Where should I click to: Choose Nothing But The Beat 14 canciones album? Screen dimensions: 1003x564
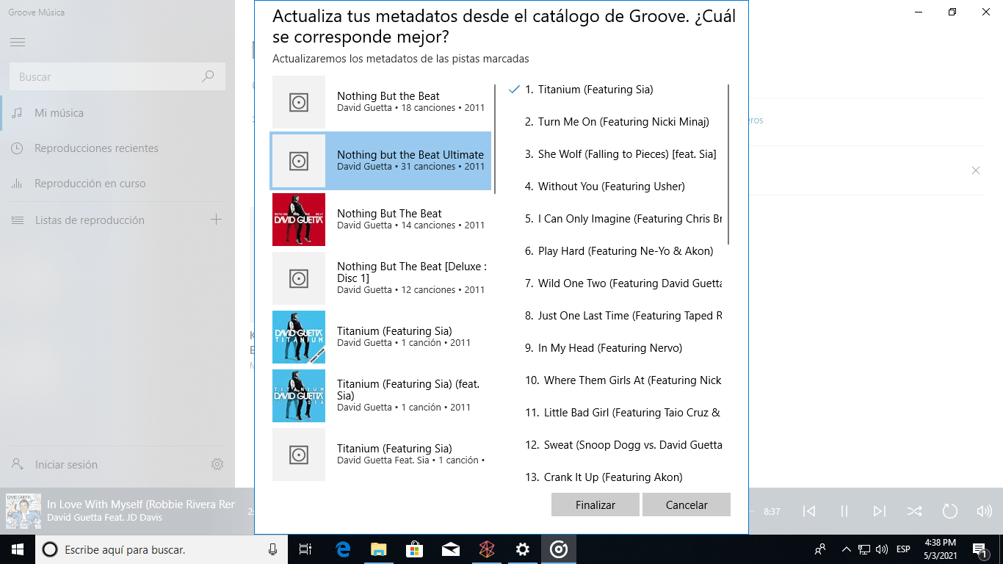tap(381, 220)
